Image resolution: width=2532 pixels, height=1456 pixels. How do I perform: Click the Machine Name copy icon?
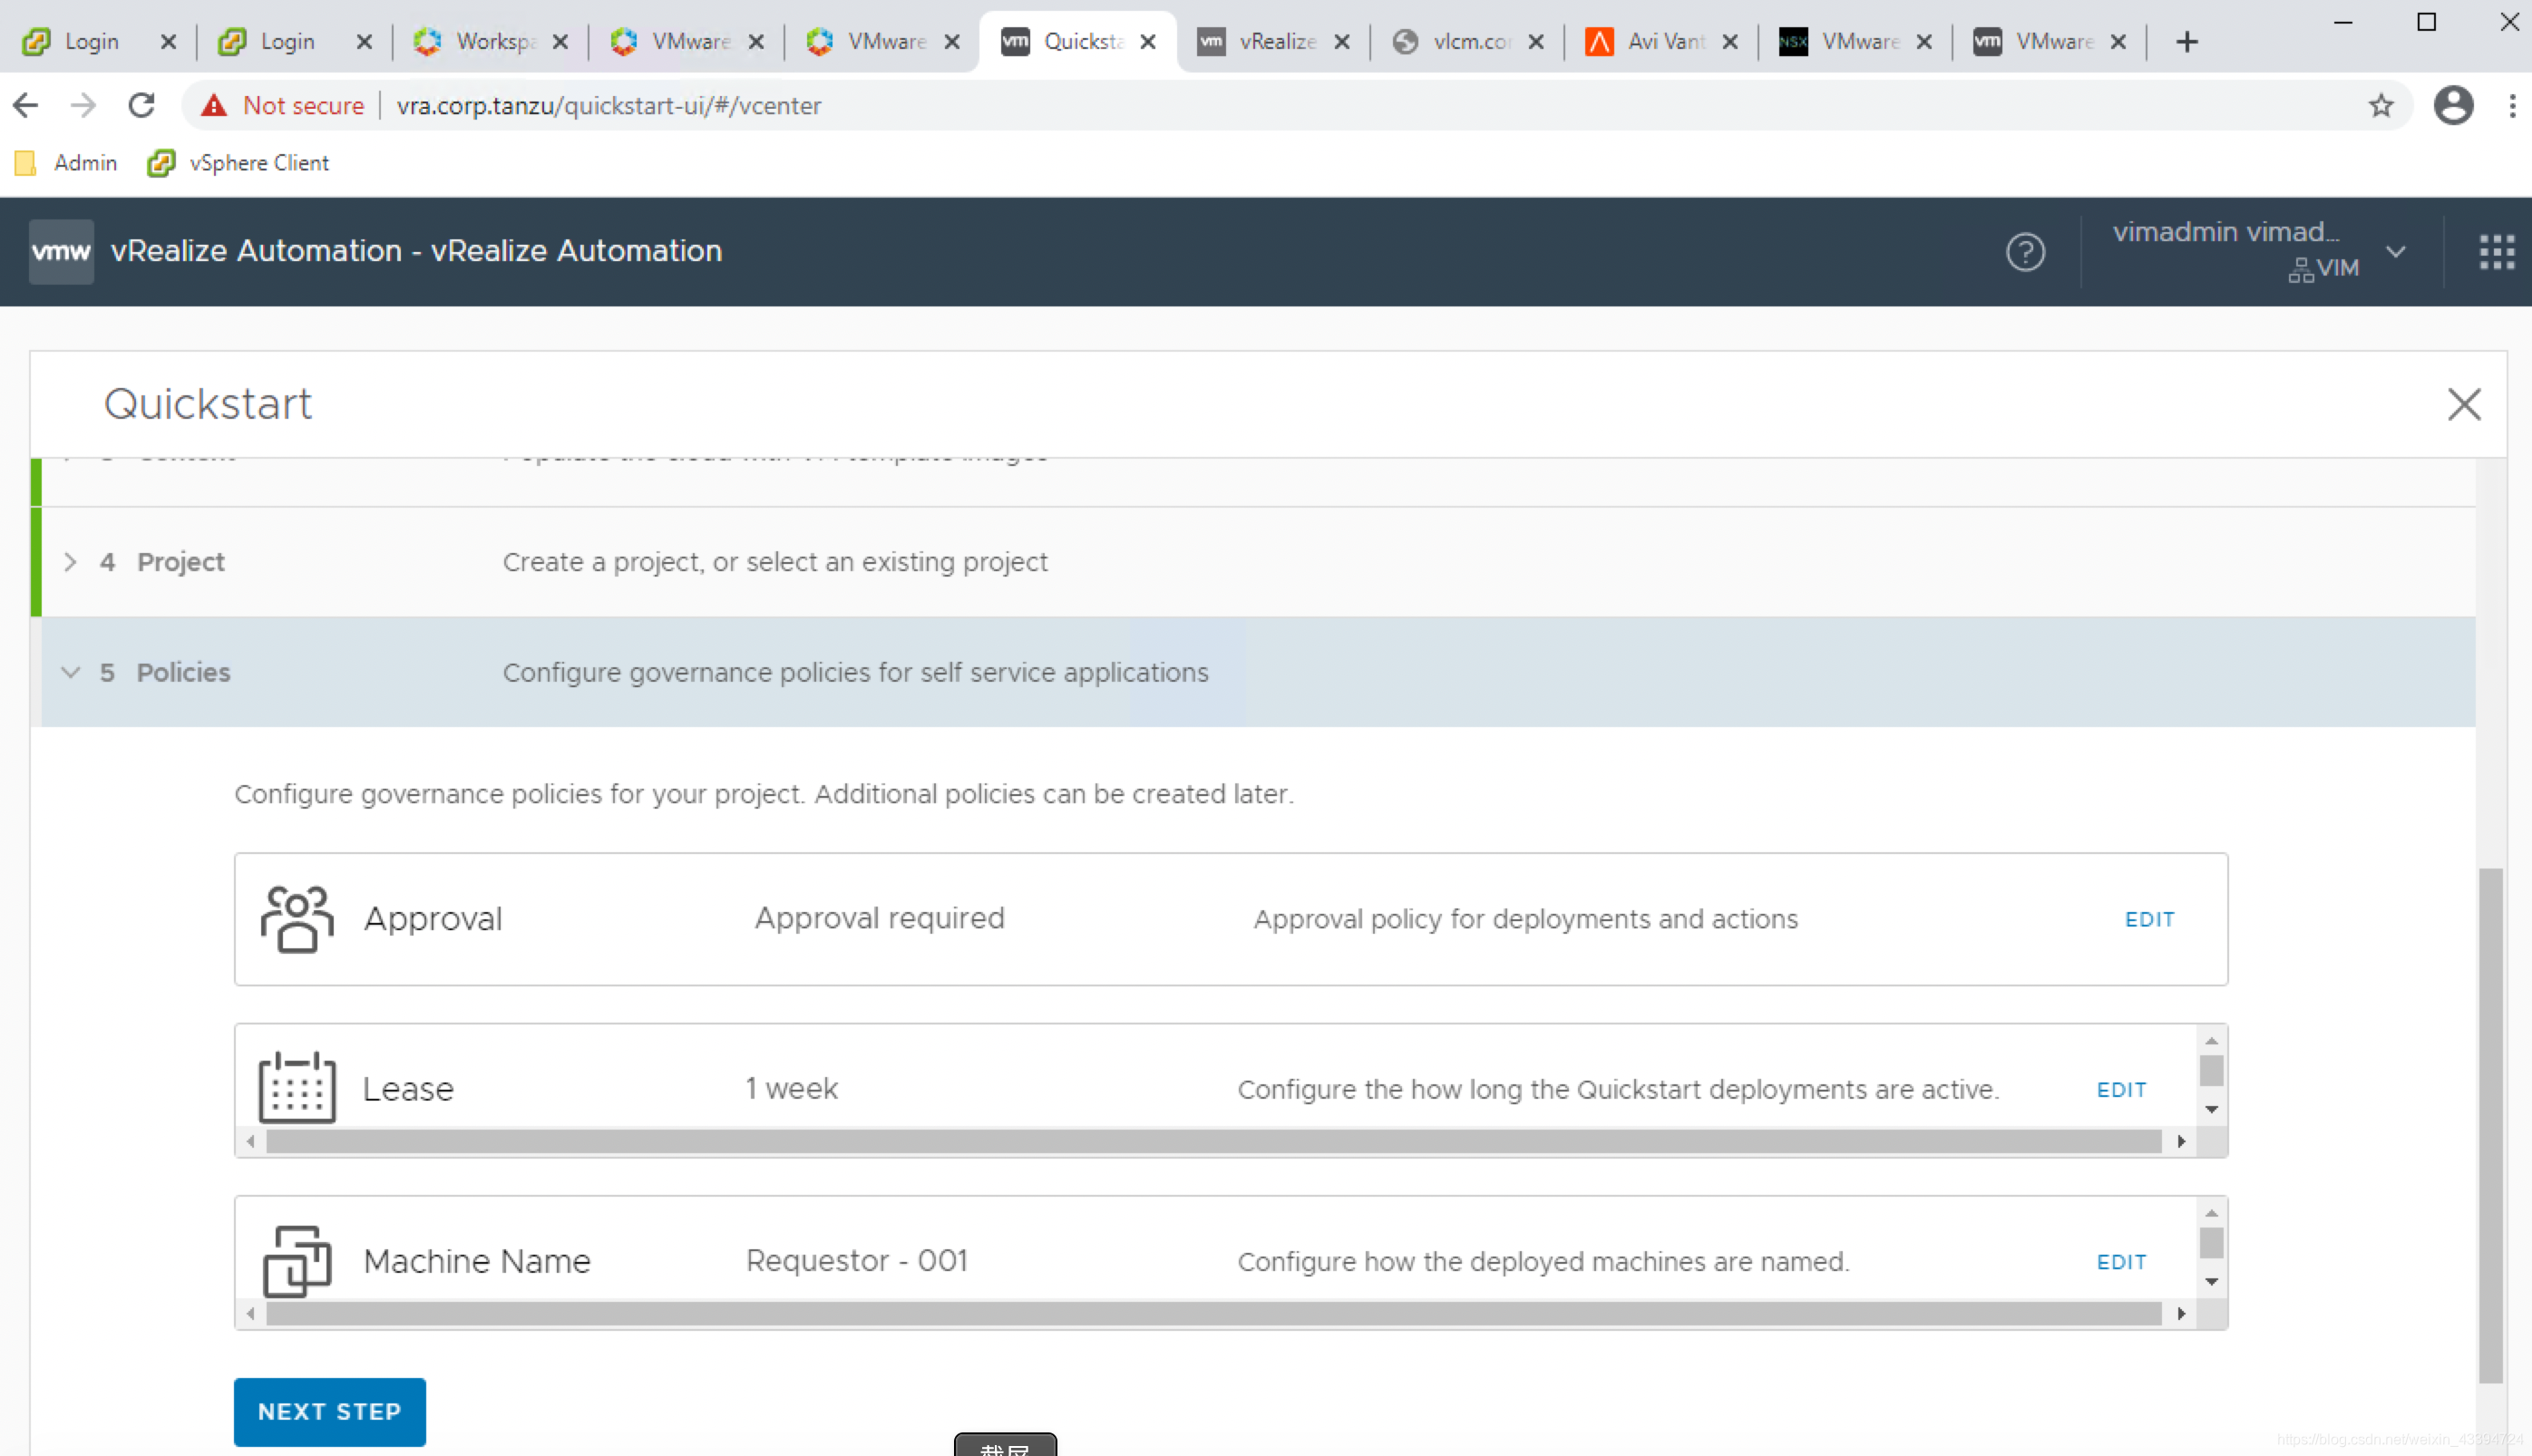(296, 1261)
